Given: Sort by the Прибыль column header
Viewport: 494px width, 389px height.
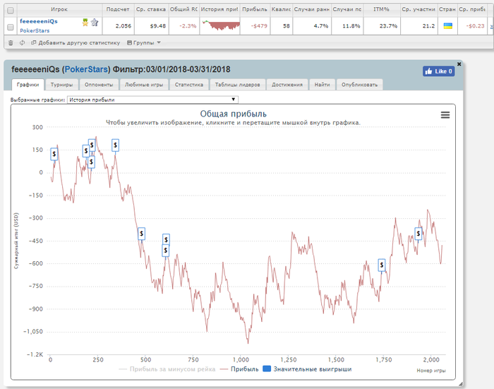Looking at the screenshot, I should (x=255, y=9).
